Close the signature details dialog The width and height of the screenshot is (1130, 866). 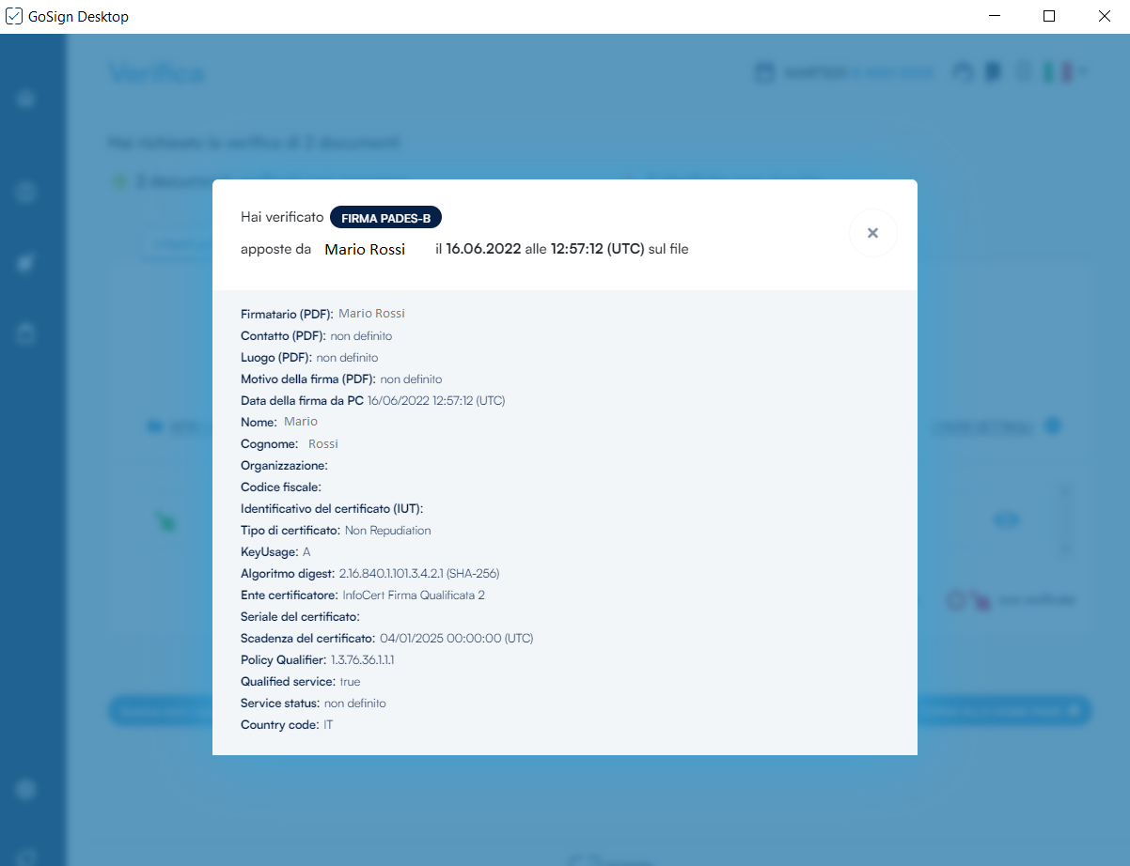click(872, 233)
